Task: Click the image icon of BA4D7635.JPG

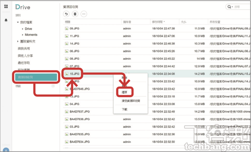Action: pos(67,134)
